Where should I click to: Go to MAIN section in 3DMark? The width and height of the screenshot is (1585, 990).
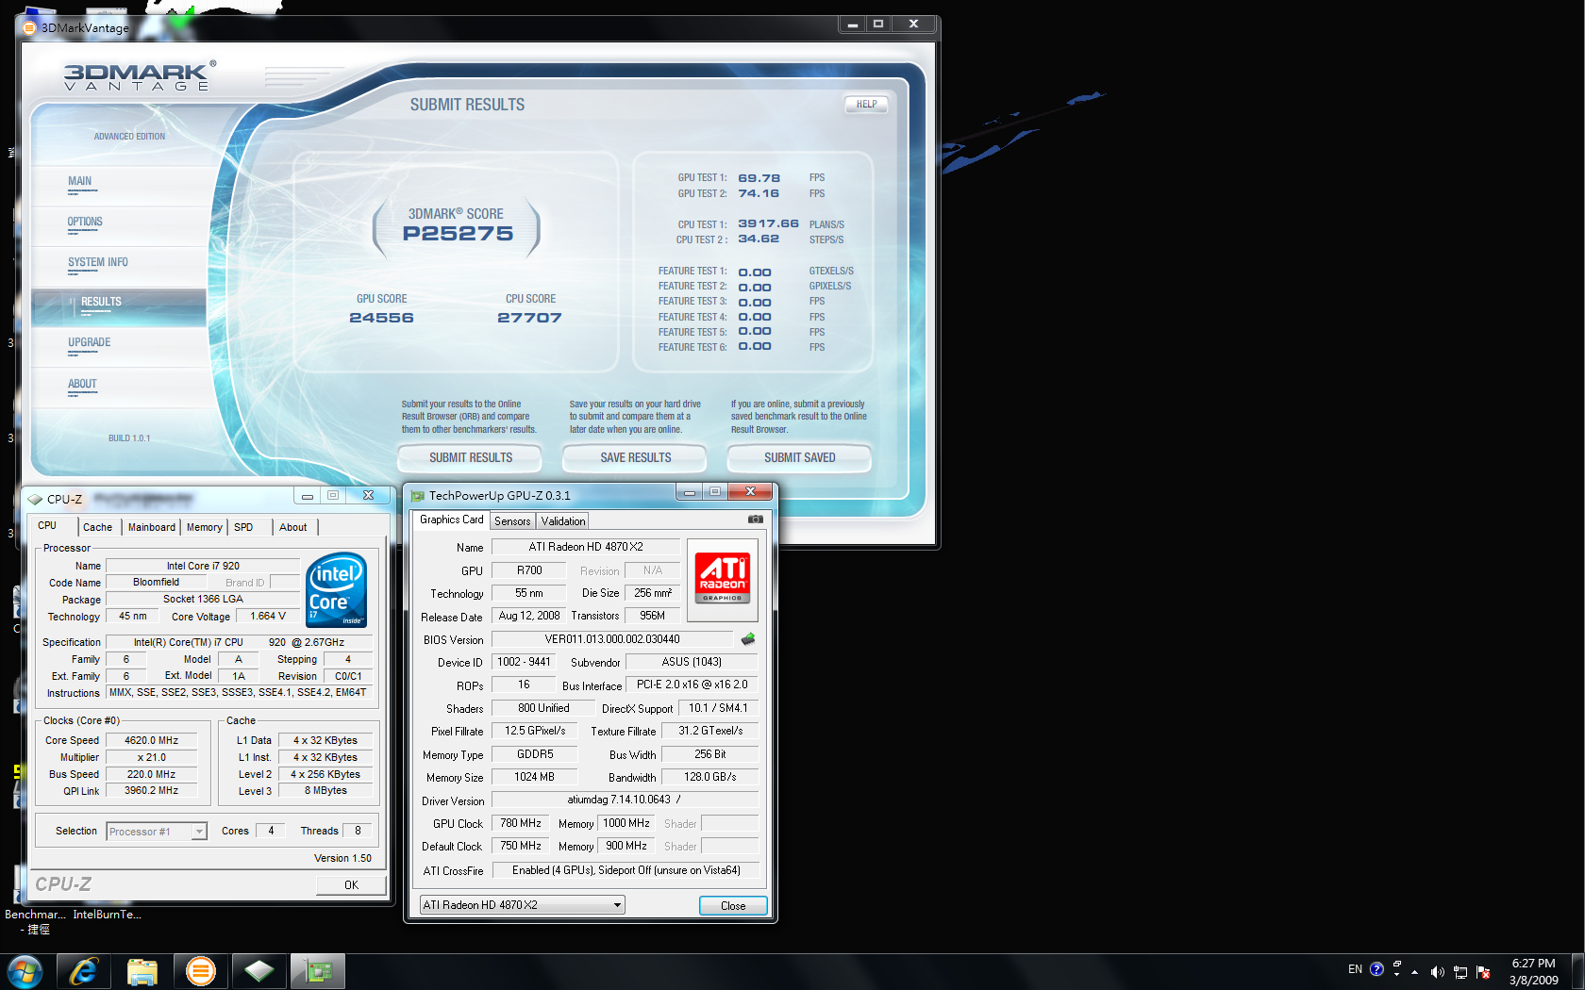[x=119, y=186]
